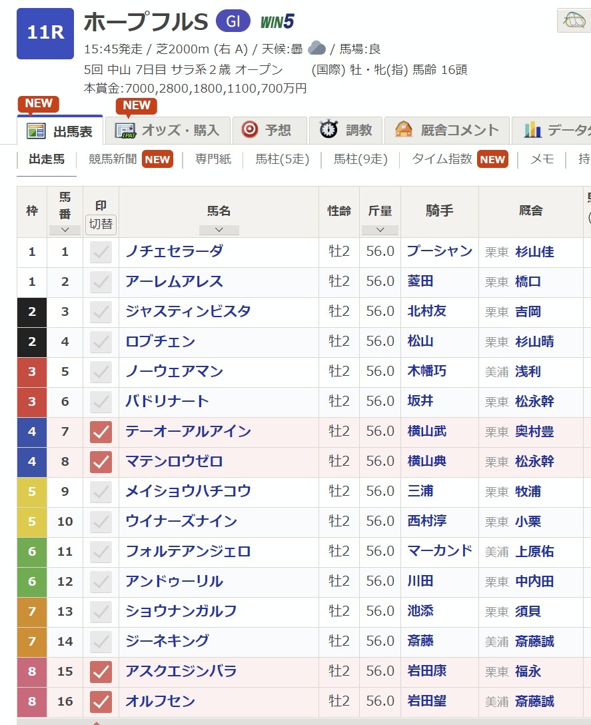Open jockey 川田 profile link
Image resolution: width=591 pixels, height=725 pixels.
click(420, 582)
